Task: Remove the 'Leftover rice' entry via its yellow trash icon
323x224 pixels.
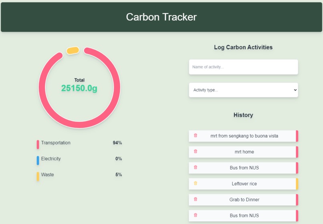Action: click(196, 183)
